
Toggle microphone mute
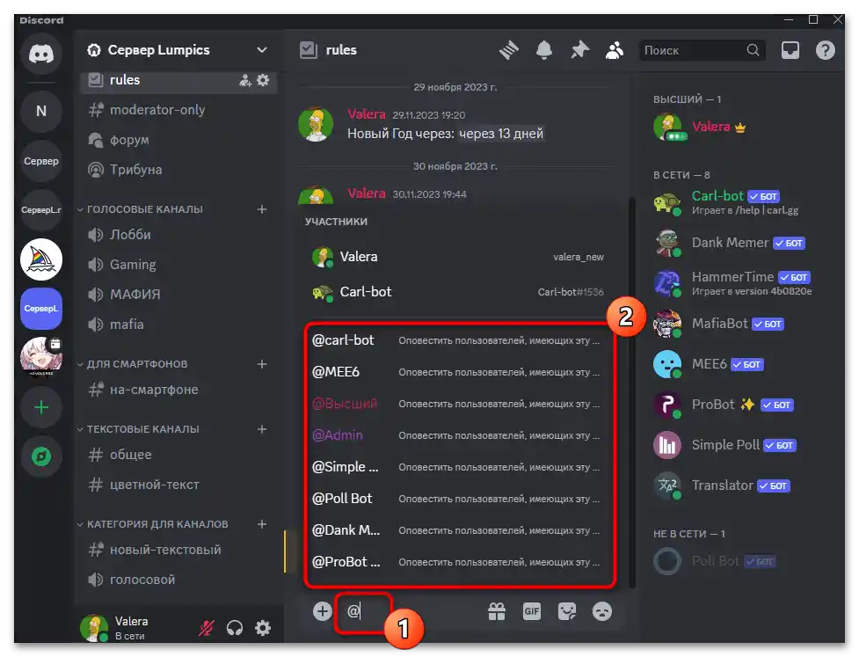pos(206,628)
